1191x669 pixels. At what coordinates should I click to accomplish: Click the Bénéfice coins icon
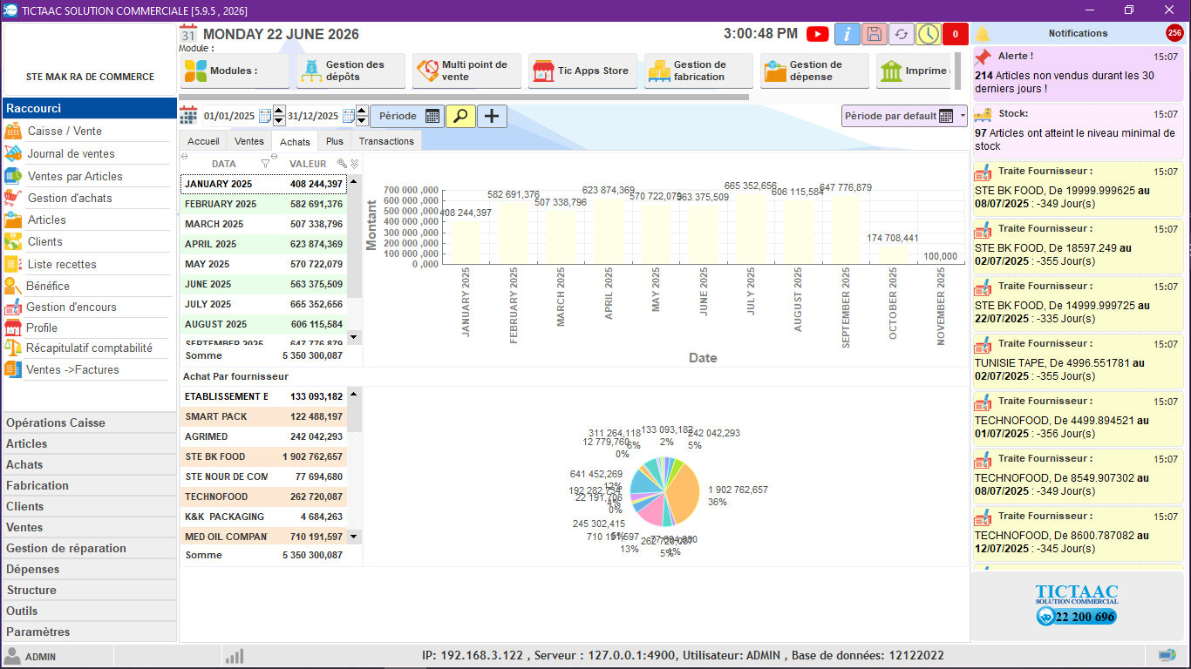[13, 286]
